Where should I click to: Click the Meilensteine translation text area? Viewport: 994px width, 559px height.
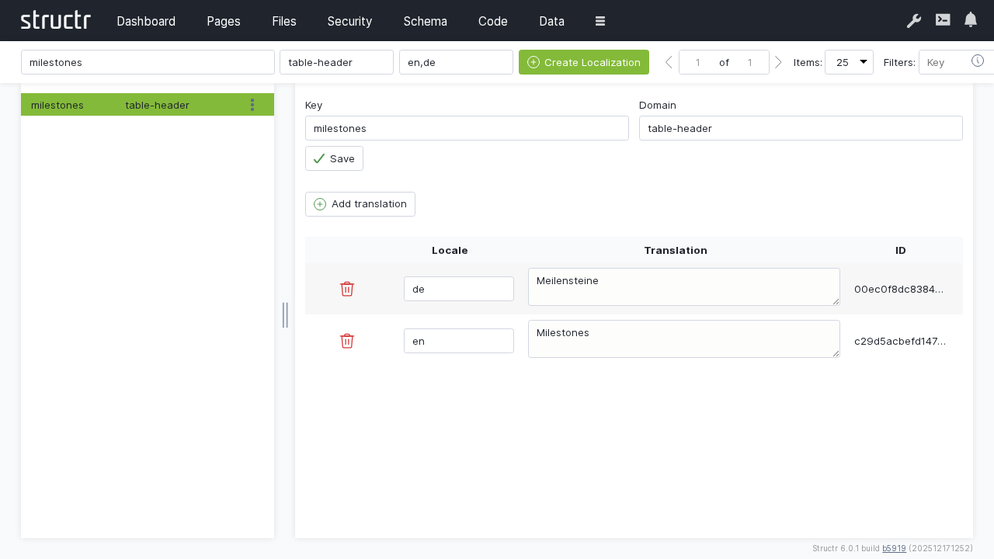coord(683,286)
